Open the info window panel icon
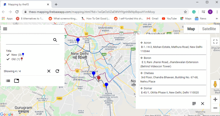220x116 pixels. [x=17, y=81]
